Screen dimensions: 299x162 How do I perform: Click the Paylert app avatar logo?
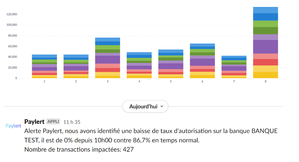(13, 126)
